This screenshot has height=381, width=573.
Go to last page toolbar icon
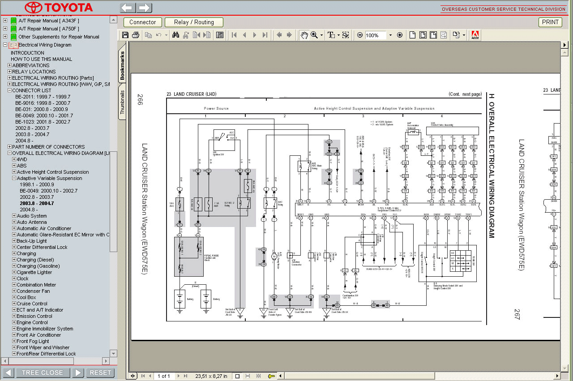point(265,35)
